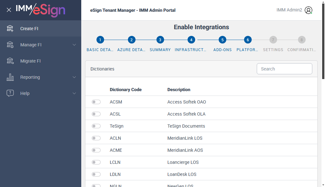325x187 pixels.
Task: Click the Help question mark icon
Action: pyautogui.click(x=10, y=93)
